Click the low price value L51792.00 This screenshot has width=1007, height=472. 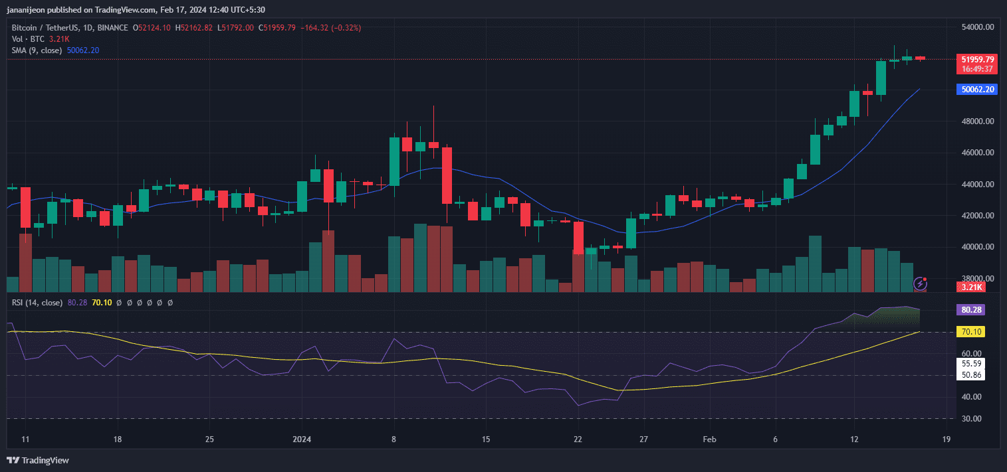pyautogui.click(x=235, y=28)
